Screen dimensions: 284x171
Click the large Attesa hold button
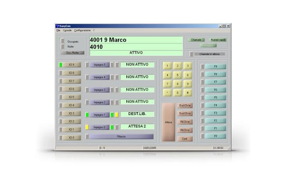point(168,122)
